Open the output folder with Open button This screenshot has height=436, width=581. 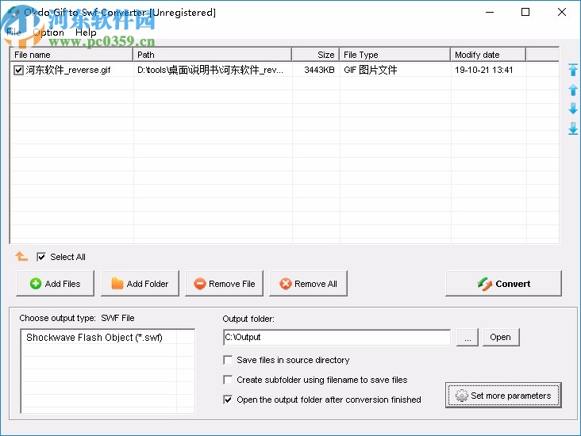coord(501,337)
